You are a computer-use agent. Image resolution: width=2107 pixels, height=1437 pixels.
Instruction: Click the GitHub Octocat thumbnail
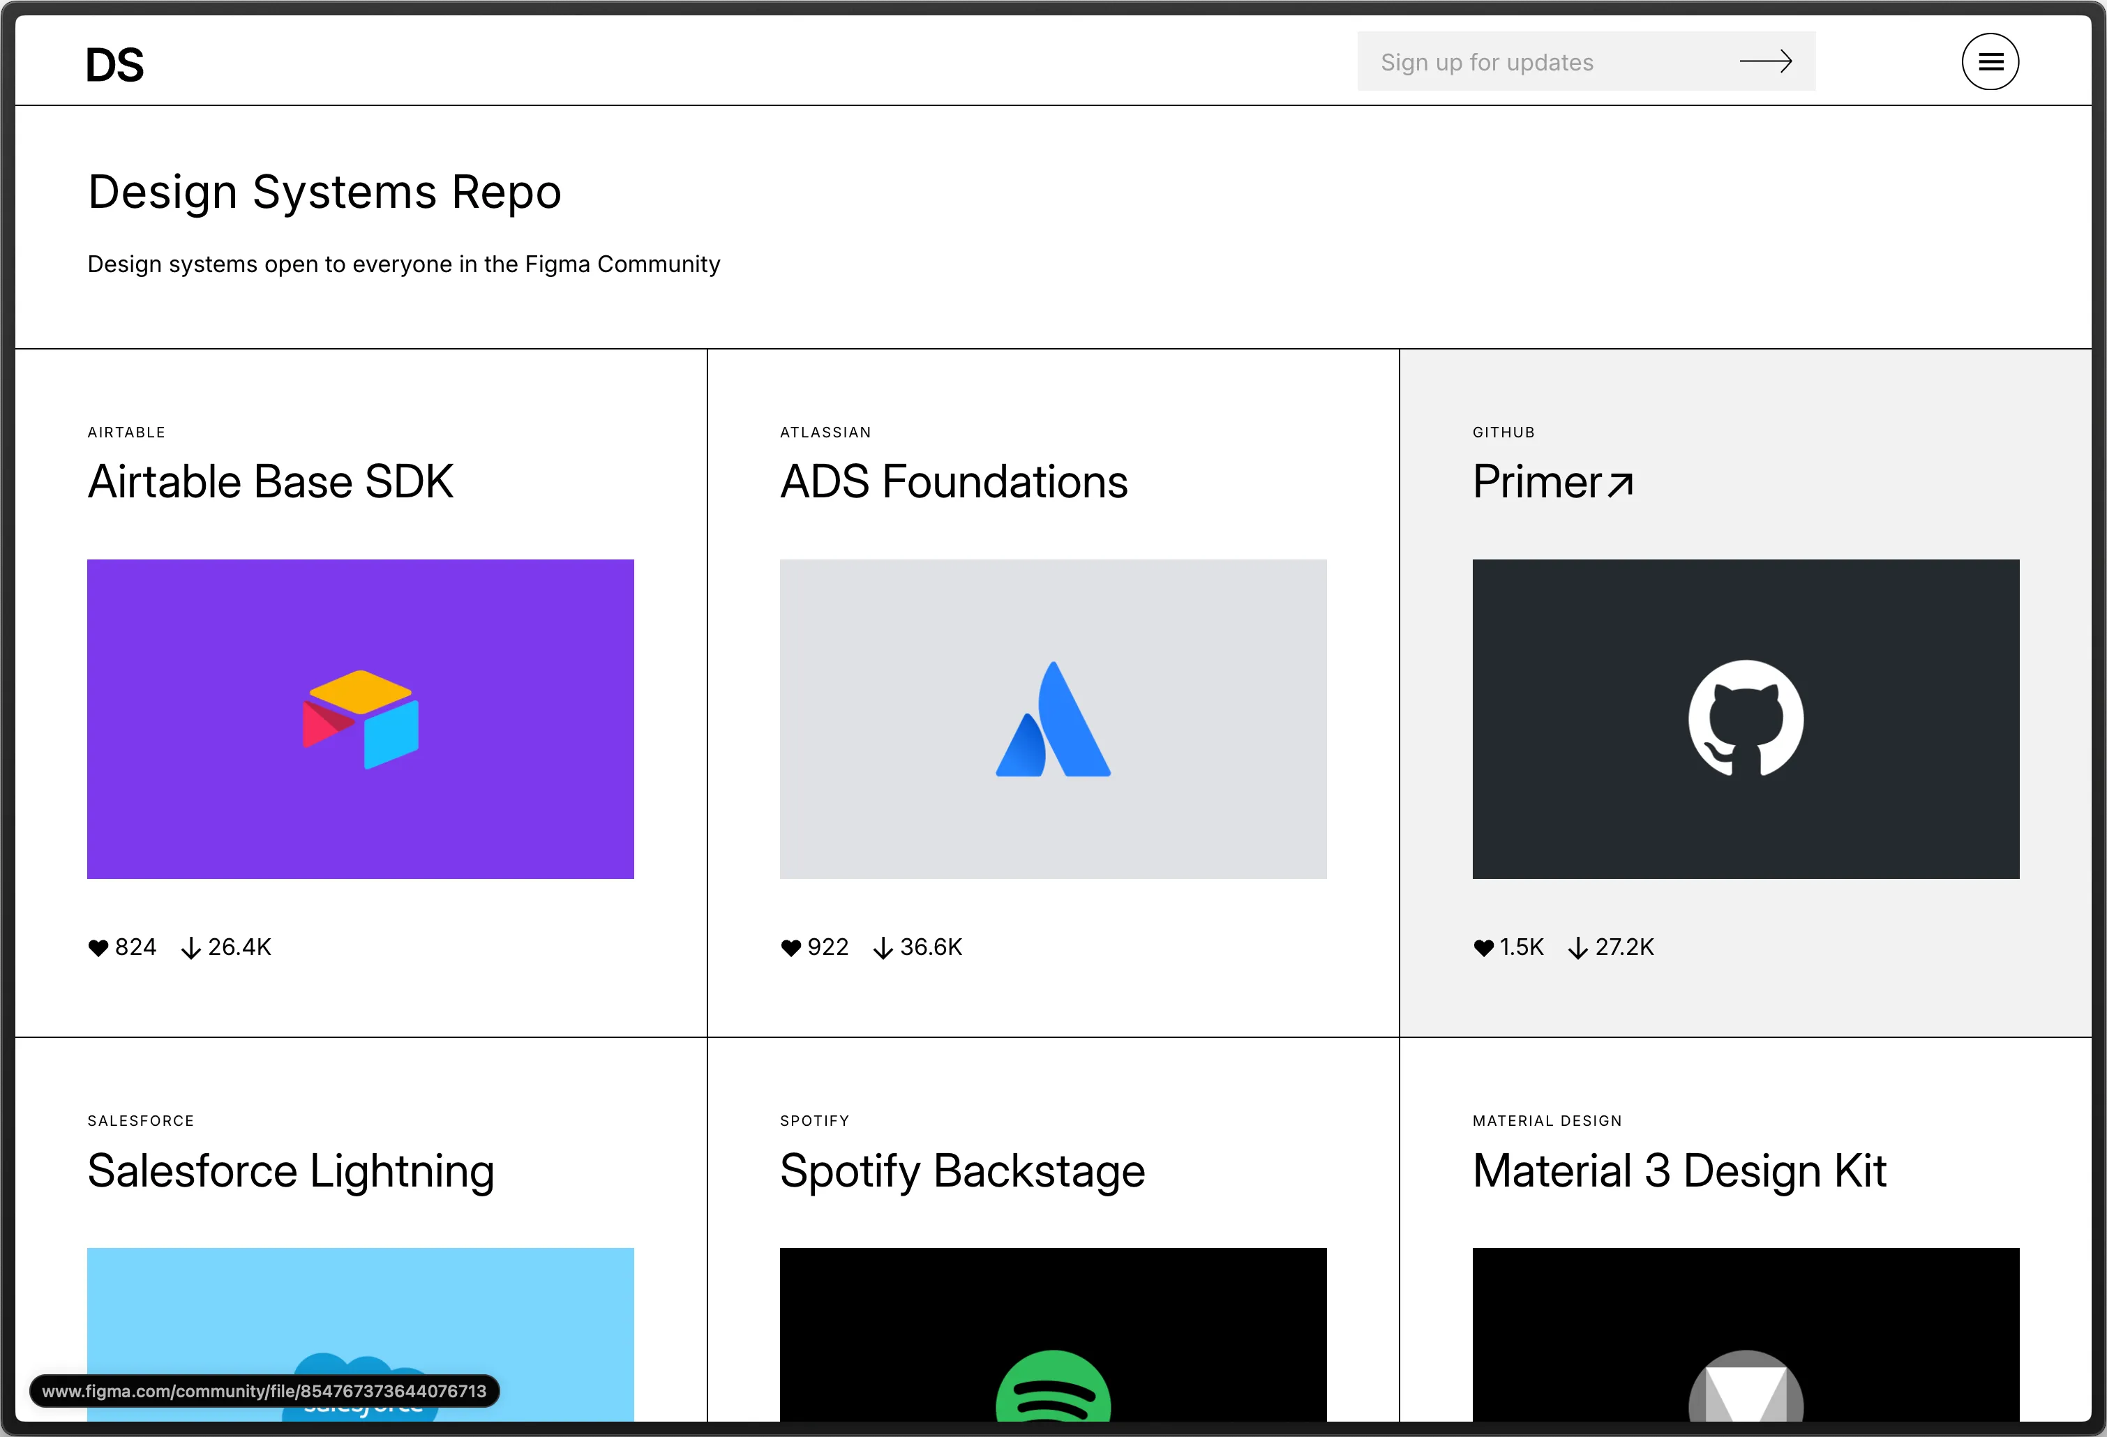click(1746, 718)
